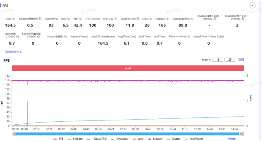Viewport: 262px width, 141px height.
Task: Click right handle of time range slider
Action: pos(241,133)
